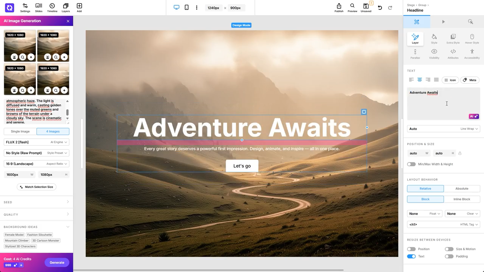The height and width of the screenshot is (272, 484).
Task: Set layout to Relative positioning
Action: pos(425,189)
